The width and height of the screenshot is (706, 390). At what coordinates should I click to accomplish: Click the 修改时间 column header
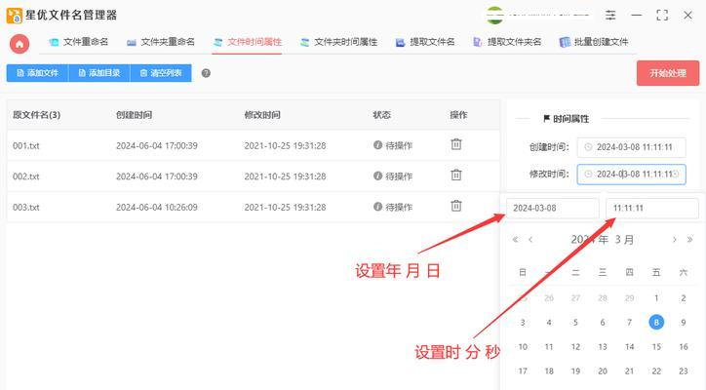[x=262, y=115]
